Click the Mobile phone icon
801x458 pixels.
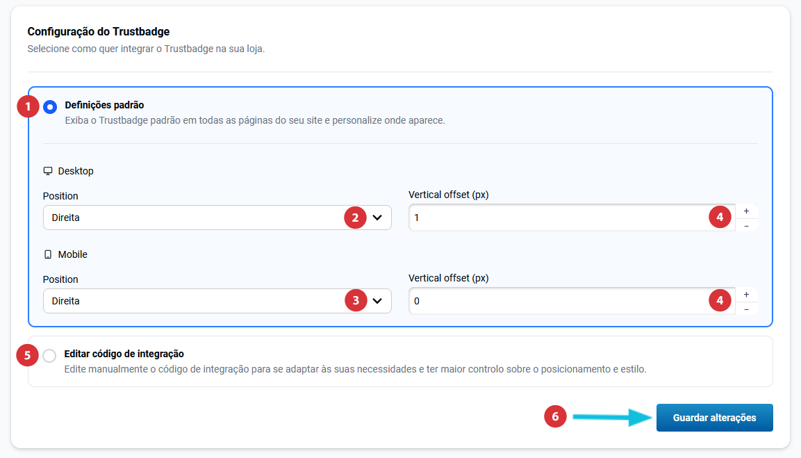point(48,254)
